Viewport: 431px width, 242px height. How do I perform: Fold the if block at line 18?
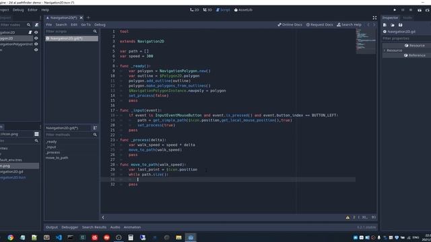[x=117, y=116]
